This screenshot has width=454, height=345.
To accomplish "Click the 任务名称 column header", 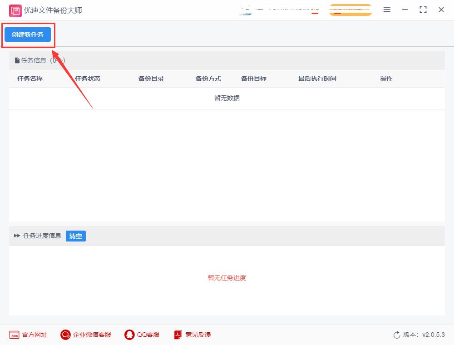I will pyautogui.click(x=30, y=78).
